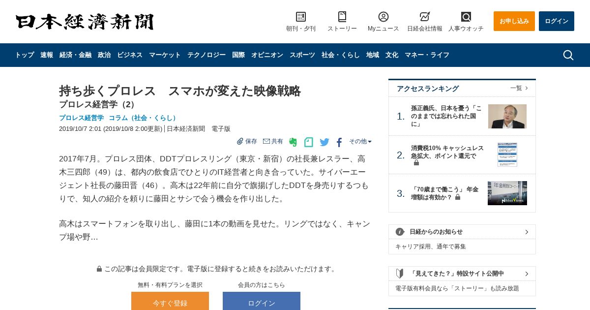This screenshot has height=310, width=590.
Task: Open the オピニオン section
Action: pos(267,55)
